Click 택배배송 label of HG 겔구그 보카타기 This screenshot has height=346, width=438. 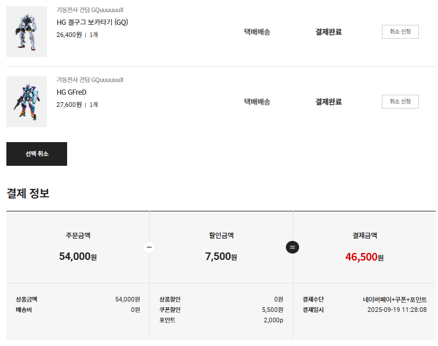257,32
